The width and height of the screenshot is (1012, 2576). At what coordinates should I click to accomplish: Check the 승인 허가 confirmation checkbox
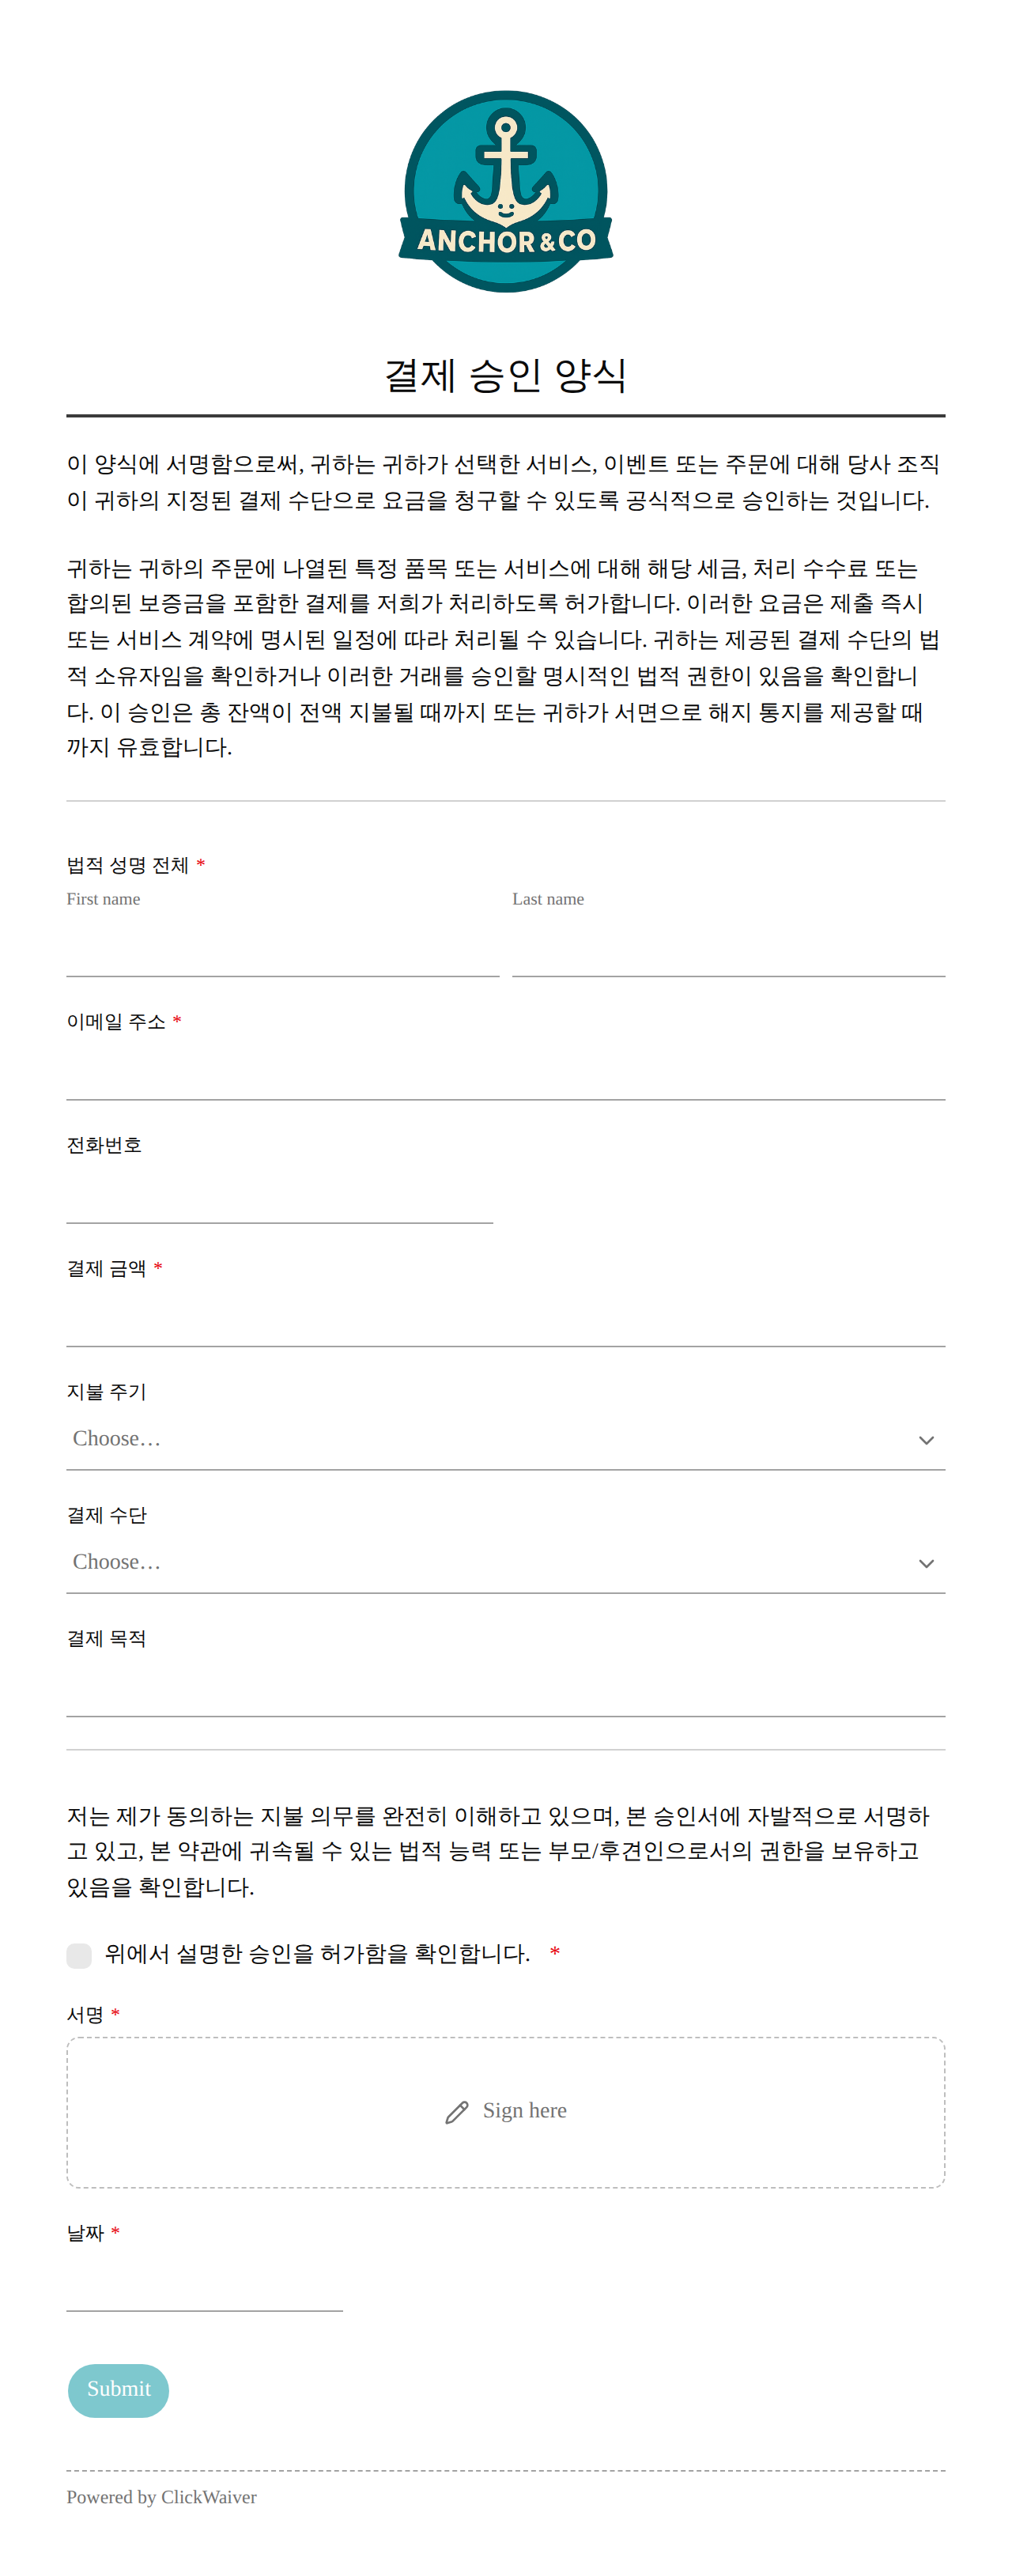[79, 1955]
